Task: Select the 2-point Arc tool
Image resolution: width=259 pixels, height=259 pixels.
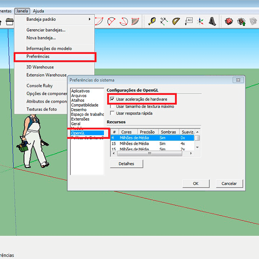Action: pyautogui.click(x=111, y=21)
